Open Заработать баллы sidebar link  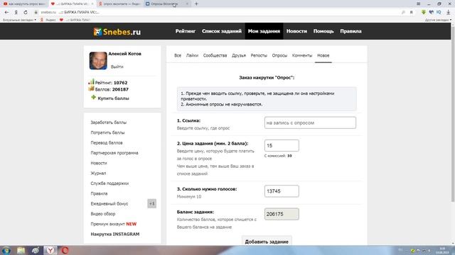coord(109,123)
